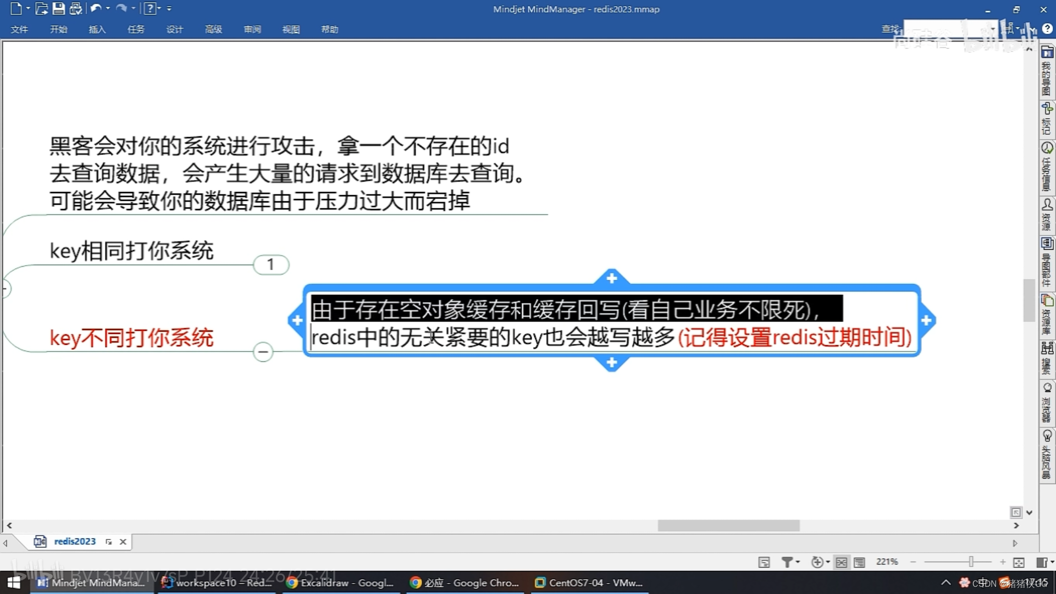Image resolution: width=1056 pixels, height=594 pixels.
Task: Click the Undo arrow icon
Action: (96, 8)
